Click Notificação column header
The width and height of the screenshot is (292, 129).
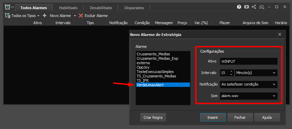118,23
